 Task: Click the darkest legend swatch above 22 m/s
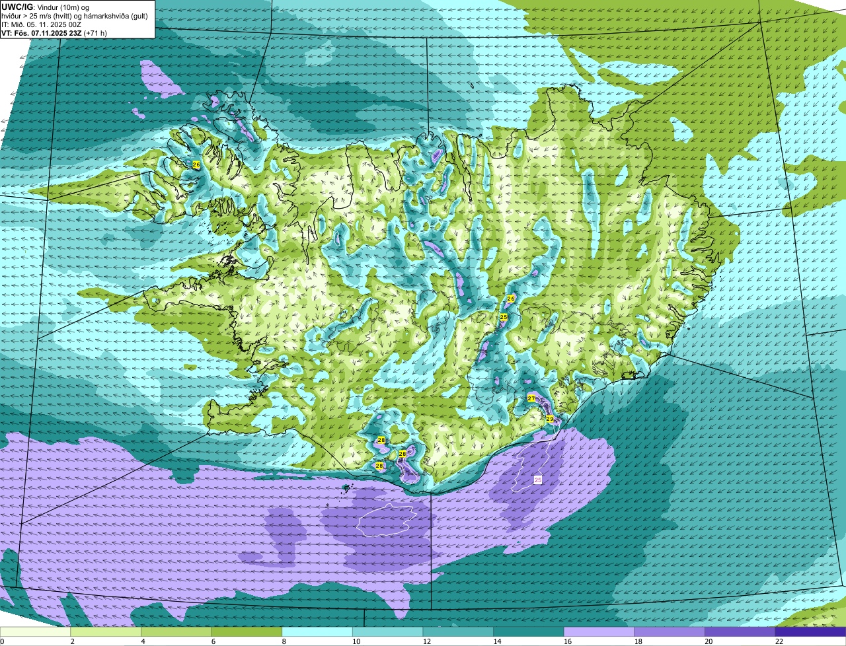pos(811,631)
